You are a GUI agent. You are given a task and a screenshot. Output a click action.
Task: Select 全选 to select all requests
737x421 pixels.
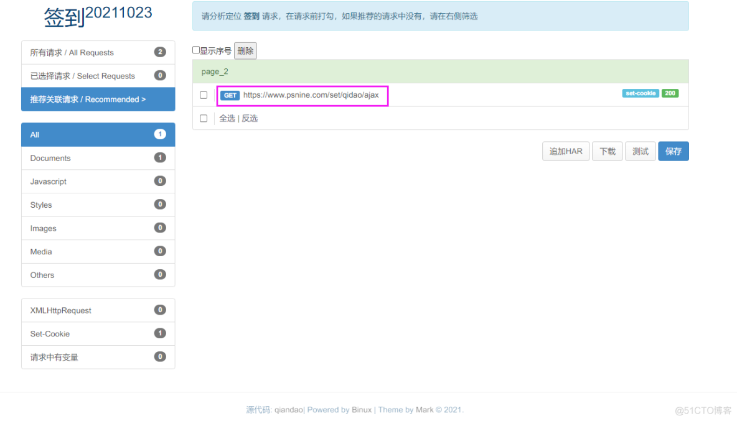coord(227,118)
